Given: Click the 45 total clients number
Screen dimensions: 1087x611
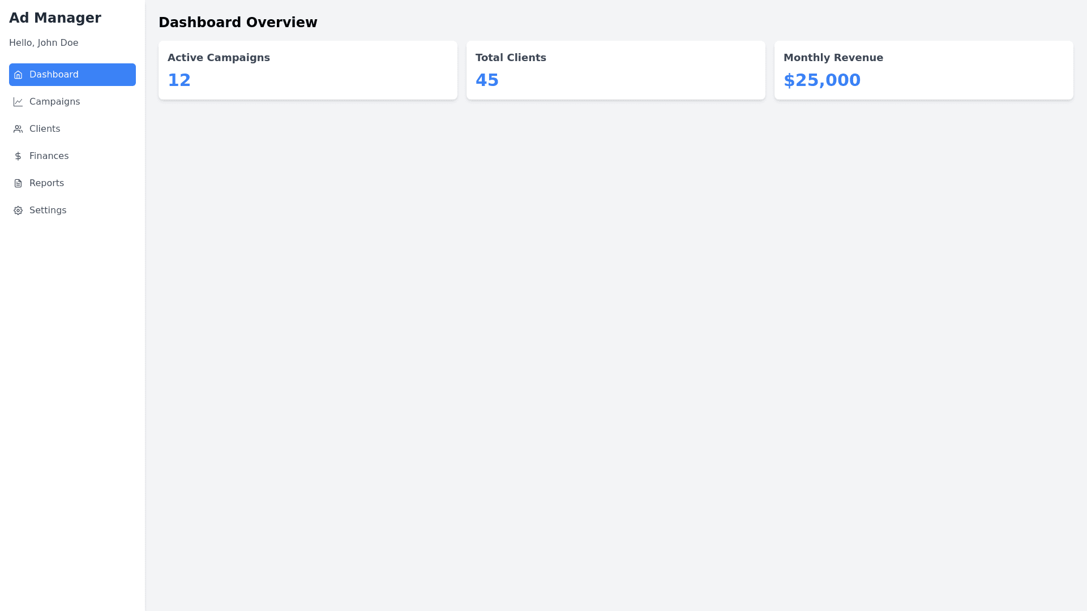Looking at the screenshot, I should tap(487, 80).
